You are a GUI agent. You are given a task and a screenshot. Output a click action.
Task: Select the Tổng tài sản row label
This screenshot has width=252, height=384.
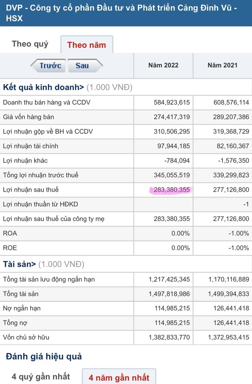click(20, 294)
